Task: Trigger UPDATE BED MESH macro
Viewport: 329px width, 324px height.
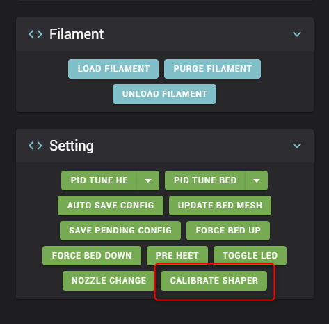Action: (220, 206)
